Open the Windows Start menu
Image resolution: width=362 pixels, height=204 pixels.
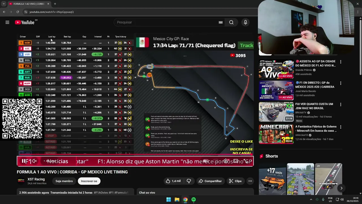(x=169, y=199)
